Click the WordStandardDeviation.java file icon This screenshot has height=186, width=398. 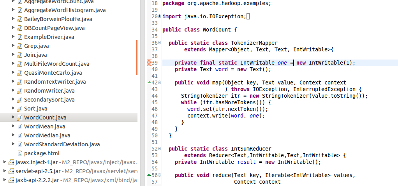pyautogui.click(x=19, y=145)
